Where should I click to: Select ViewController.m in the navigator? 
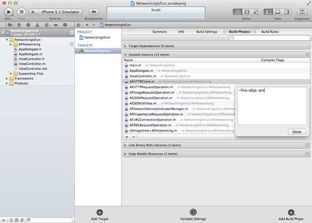point(32,64)
